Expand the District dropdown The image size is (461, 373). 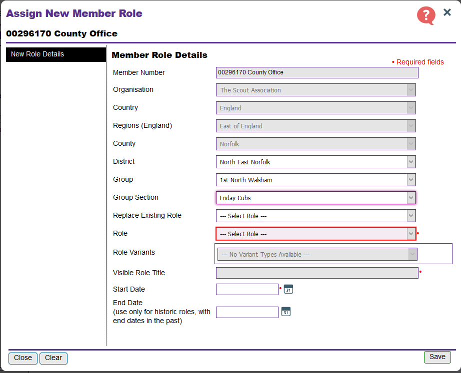(x=315, y=162)
